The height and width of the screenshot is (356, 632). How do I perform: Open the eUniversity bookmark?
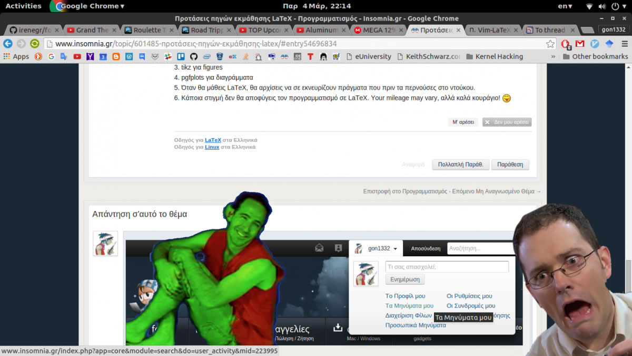pos(368,56)
